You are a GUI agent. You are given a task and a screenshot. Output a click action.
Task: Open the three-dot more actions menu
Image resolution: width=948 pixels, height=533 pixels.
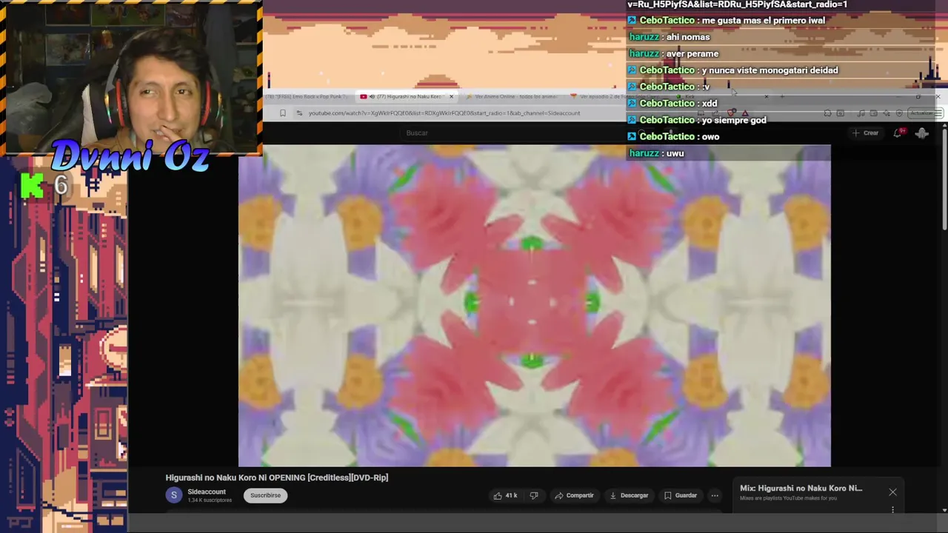tap(715, 495)
